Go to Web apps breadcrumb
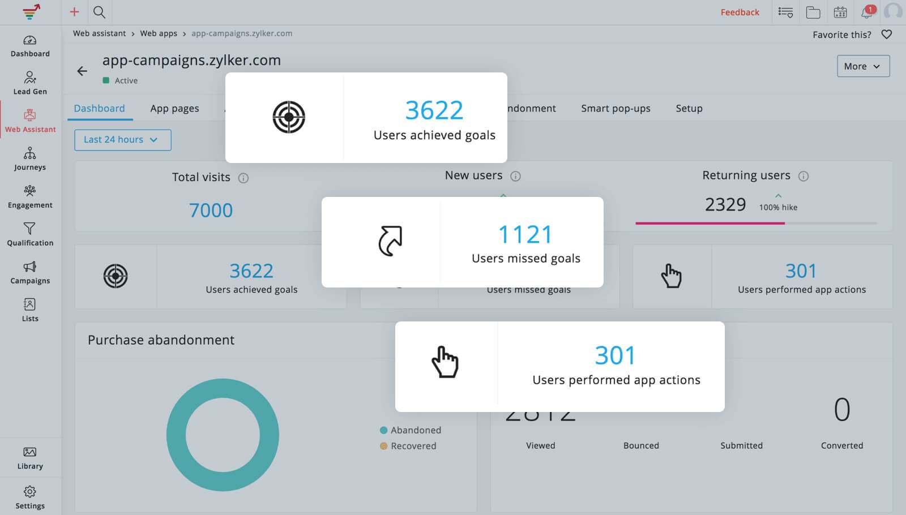 (159, 33)
